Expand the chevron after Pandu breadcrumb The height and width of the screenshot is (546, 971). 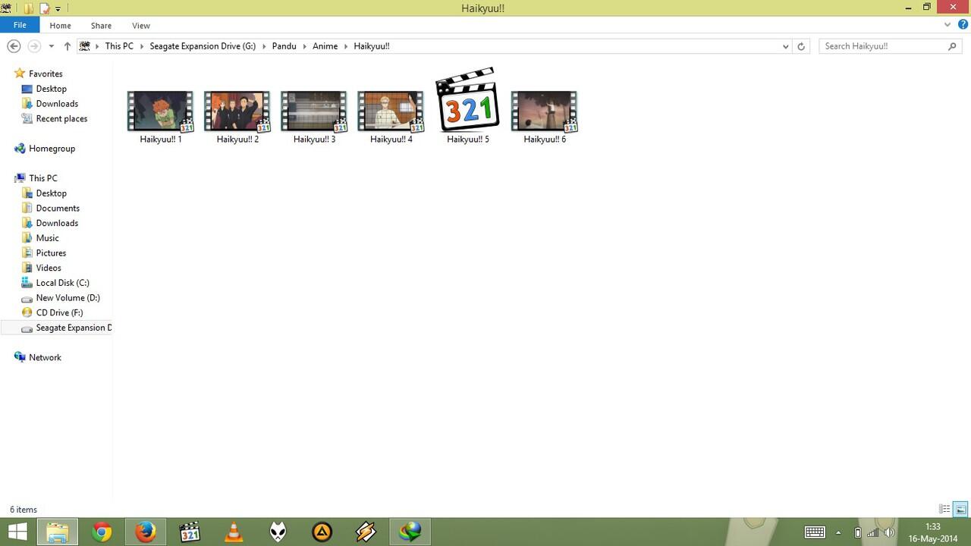[304, 46]
